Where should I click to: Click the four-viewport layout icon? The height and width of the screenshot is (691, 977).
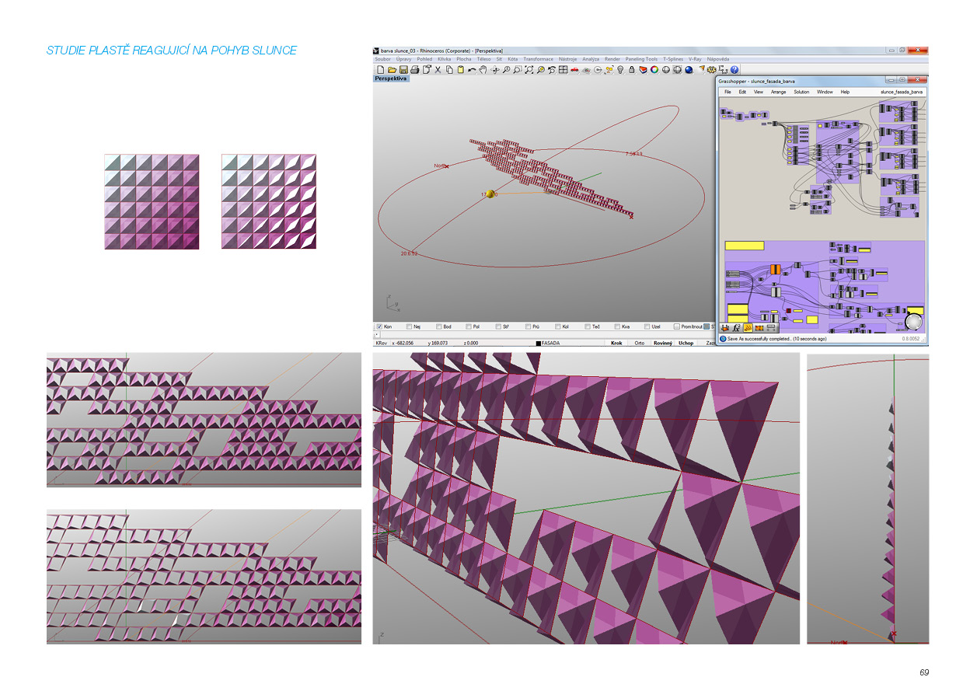pos(563,70)
